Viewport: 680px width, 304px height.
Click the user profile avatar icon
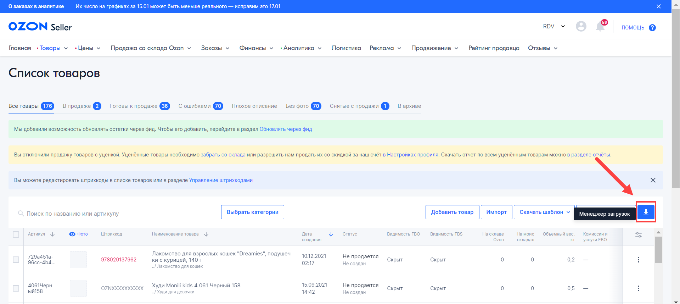(581, 26)
